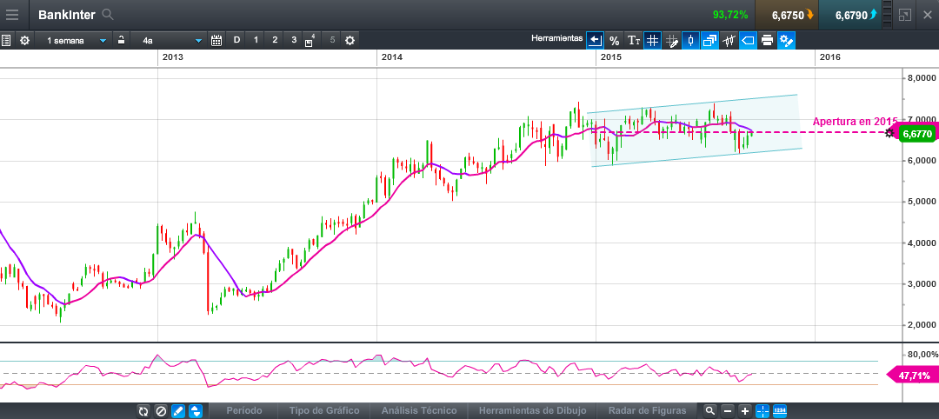The height and width of the screenshot is (419, 939).
Task: Expand the Análisis Técnico menu
Action: 419,410
